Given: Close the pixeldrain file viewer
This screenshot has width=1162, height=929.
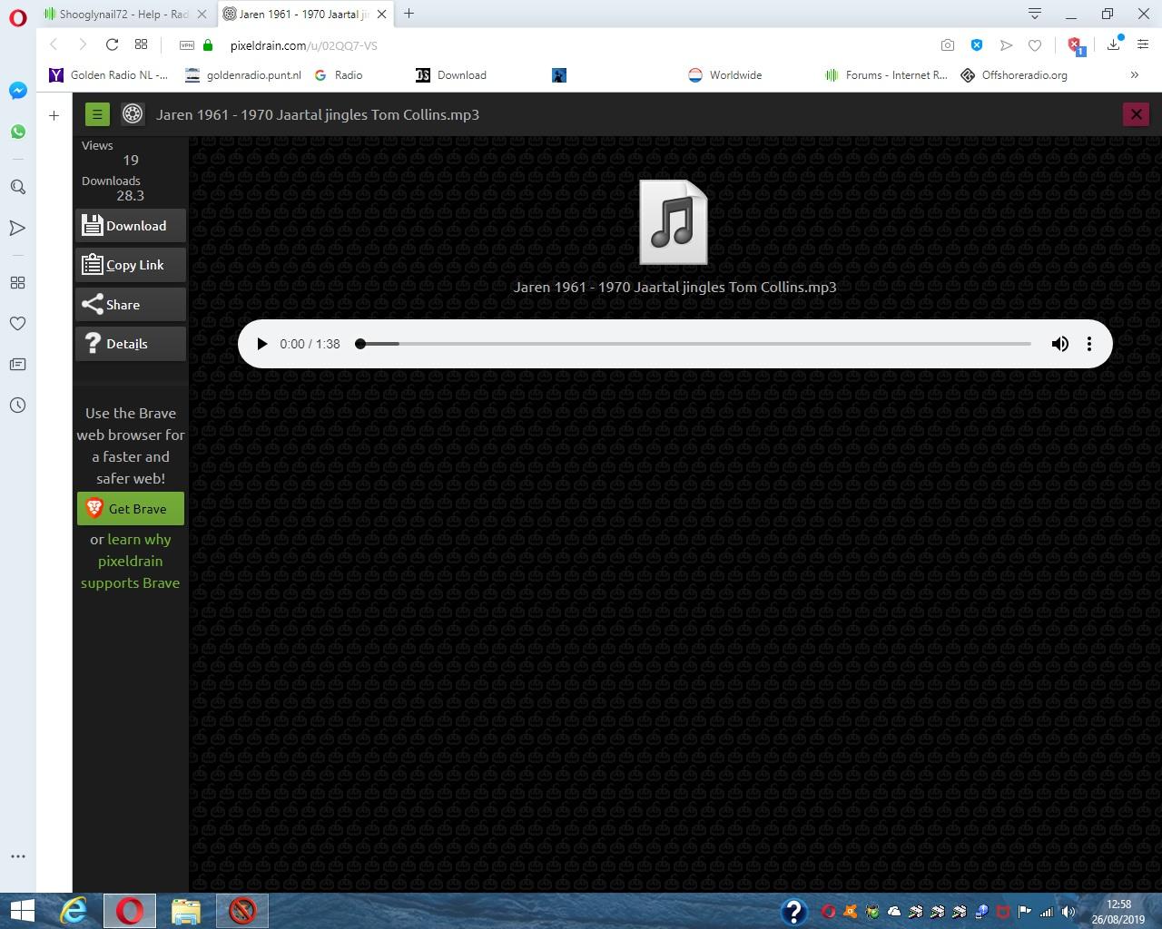Looking at the screenshot, I should (x=1136, y=114).
